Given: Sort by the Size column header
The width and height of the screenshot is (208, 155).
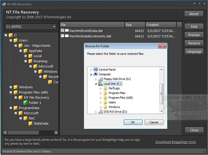Looking at the screenshot, I should [135, 25].
